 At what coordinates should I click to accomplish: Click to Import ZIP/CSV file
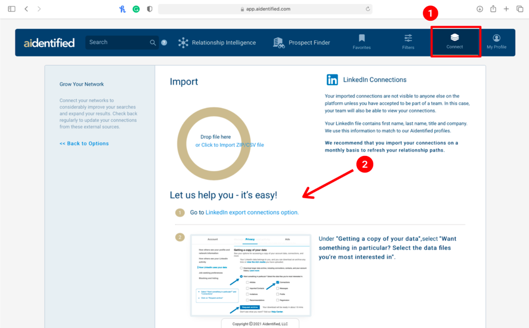pos(230,145)
